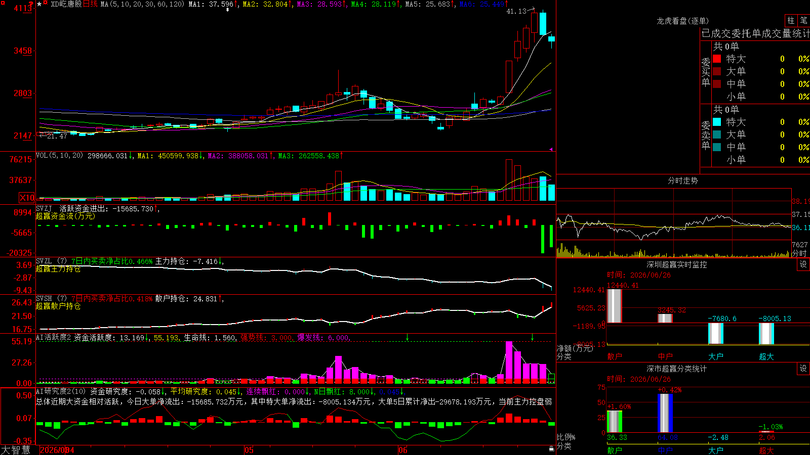
Task: Click the 平均研究度: 0.045 label
Action: (204, 392)
